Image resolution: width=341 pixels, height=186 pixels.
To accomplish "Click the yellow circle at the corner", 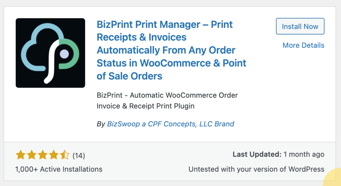I will [x=333, y=178].
